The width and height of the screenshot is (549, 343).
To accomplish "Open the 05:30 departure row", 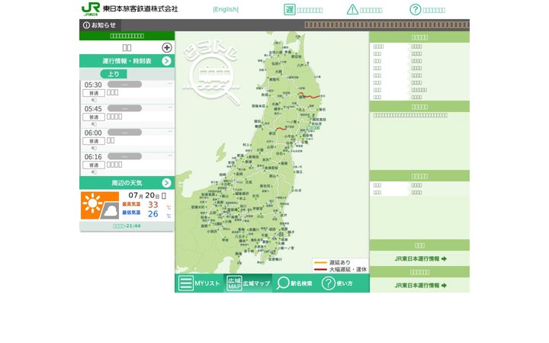I will pyautogui.click(x=127, y=91).
